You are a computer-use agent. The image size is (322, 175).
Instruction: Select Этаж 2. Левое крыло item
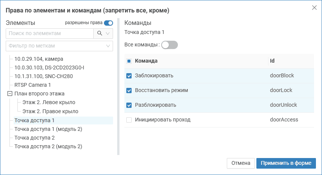pos(49,102)
